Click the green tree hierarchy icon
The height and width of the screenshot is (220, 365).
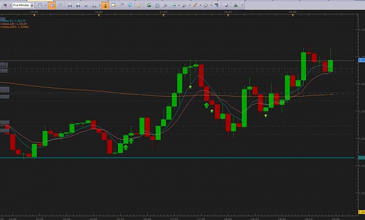[235, 5]
